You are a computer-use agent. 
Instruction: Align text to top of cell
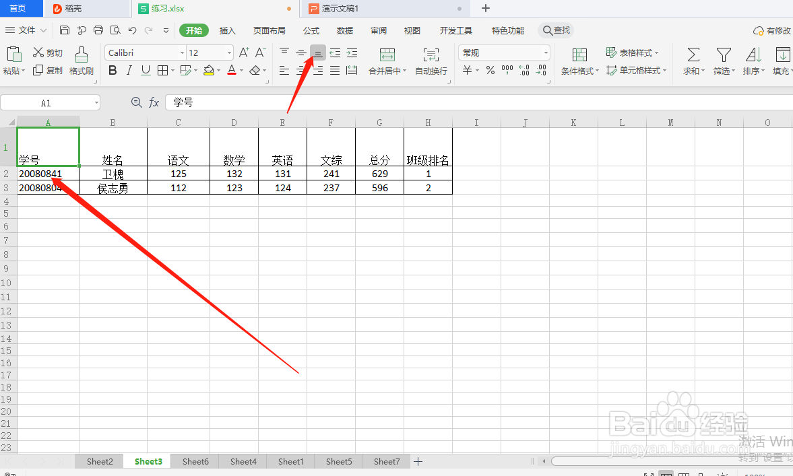point(284,53)
